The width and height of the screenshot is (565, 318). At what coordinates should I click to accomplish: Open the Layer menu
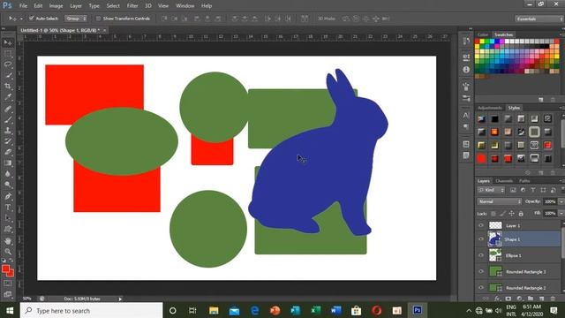click(76, 6)
